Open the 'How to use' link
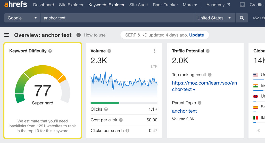Image resolution: width=265 pixels, height=143 pixels. click(x=95, y=35)
